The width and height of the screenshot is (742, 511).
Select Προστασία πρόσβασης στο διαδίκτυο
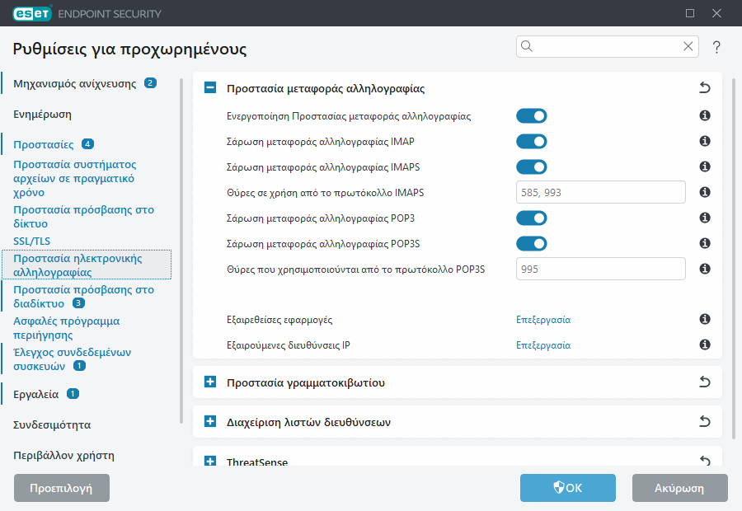click(x=84, y=297)
